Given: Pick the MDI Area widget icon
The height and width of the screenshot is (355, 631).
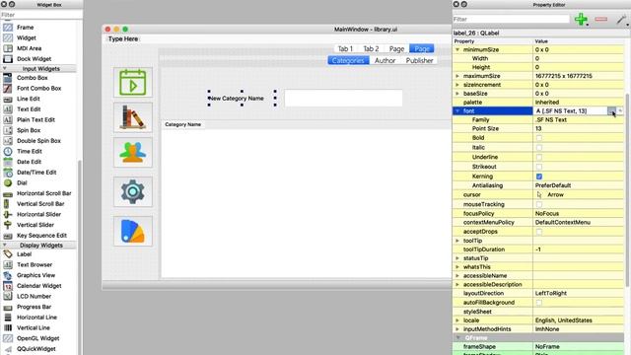Looking at the screenshot, I should pos(8,48).
